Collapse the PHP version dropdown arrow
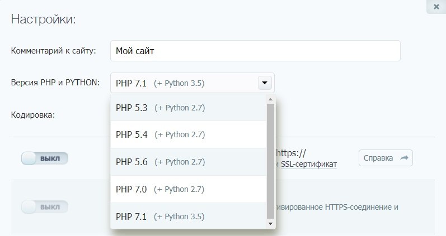 [265, 83]
